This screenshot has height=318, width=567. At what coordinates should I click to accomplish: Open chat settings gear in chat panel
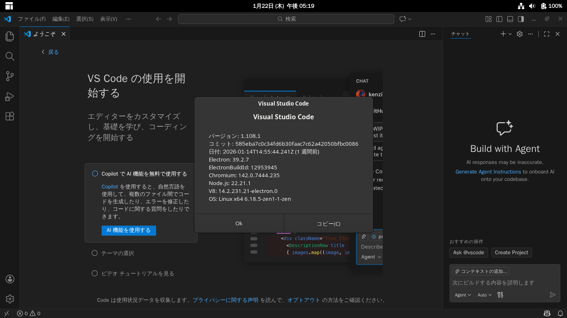tap(520, 34)
